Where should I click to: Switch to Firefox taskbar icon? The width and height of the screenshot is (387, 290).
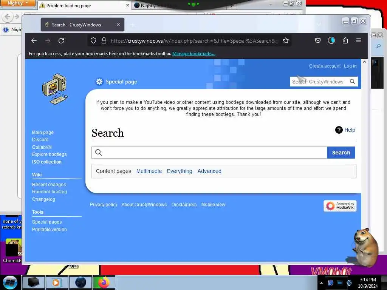pyautogui.click(x=104, y=282)
